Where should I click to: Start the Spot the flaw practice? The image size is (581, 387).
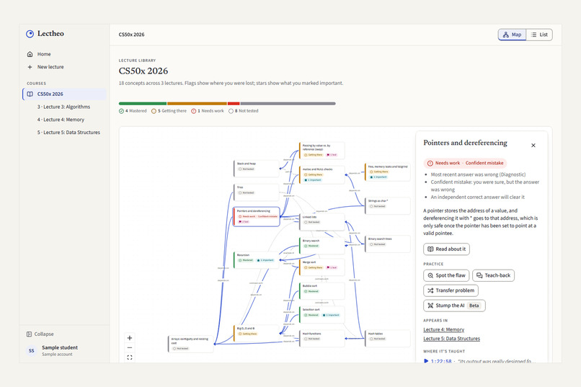pos(446,275)
